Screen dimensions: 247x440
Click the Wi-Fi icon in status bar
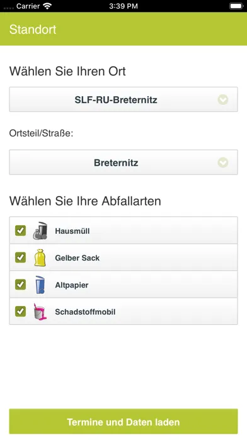[47, 6]
